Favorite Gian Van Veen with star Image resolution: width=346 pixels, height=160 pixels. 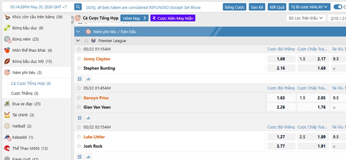point(79,107)
